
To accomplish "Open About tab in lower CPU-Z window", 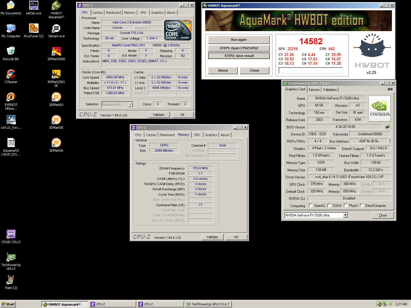I will tap(225, 135).
